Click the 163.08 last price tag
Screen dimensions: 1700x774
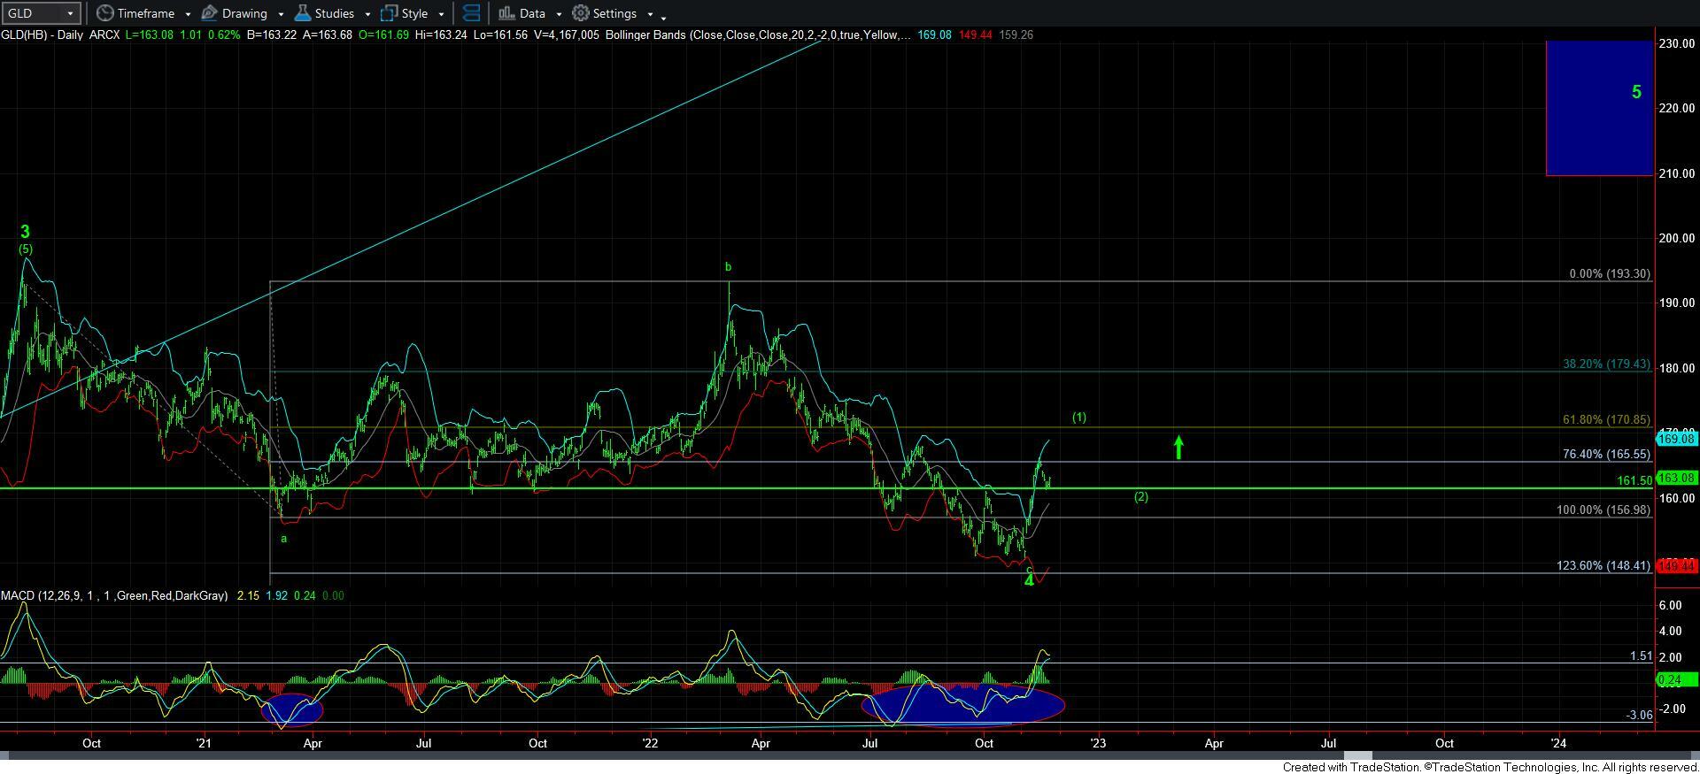pos(1676,478)
